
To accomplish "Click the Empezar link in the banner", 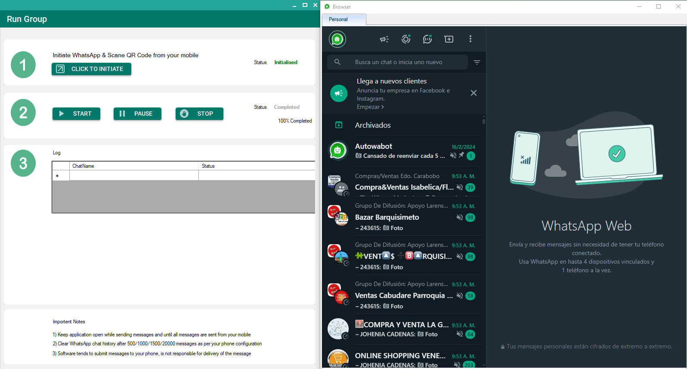I will pyautogui.click(x=370, y=107).
